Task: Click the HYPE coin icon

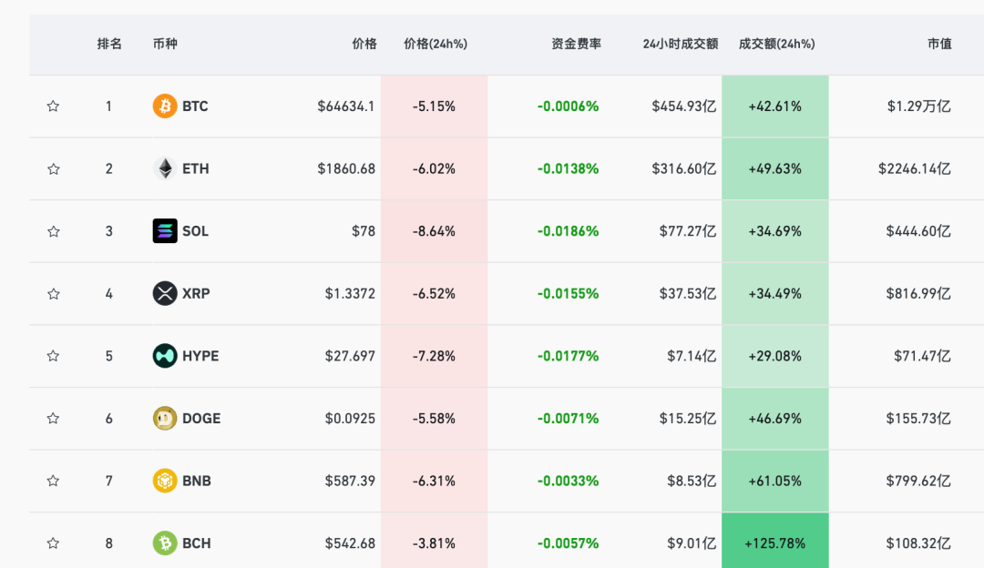Action: coord(165,356)
